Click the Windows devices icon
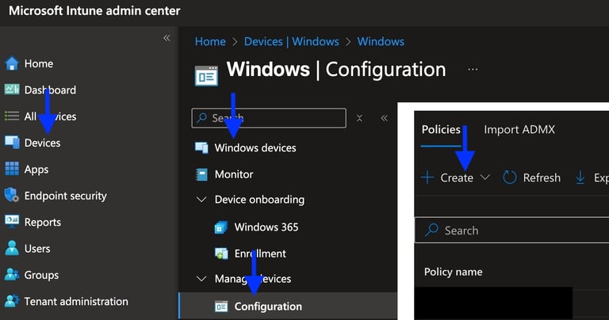This screenshot has height=320, width=609. point(201,148)
